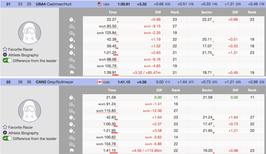Click plus icon for USA4 Athlete Biography
266x154 pixels.
pos(5,55)
